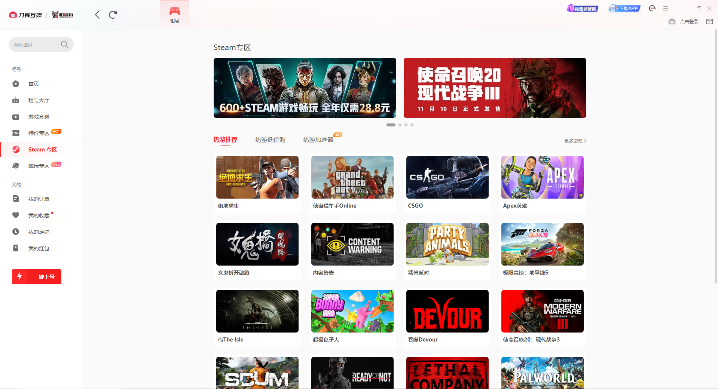
Task: Open the mail messages icon
Action: [709, 22]
